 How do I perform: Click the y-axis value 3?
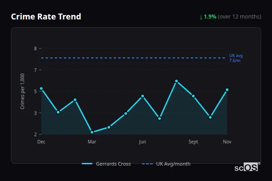coord(35,113)
